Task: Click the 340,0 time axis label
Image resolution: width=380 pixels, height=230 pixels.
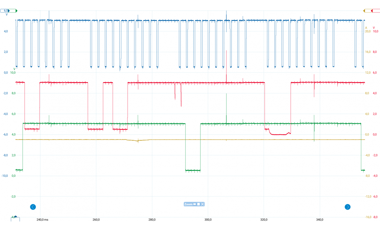Action: pyautogui.click(x=320, y=220)
